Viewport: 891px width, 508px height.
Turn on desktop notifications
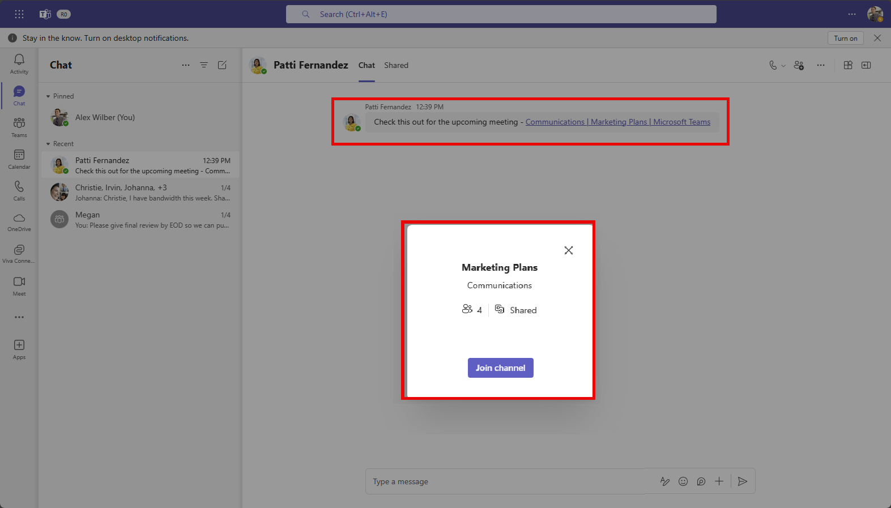click(x=845, y=38)
